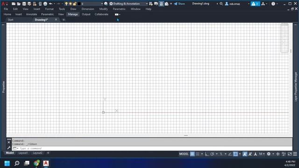The height and width of the screenshot is (168, 299).
Task: Open the rob.rmez user account
Action: (x=233, y=4)
